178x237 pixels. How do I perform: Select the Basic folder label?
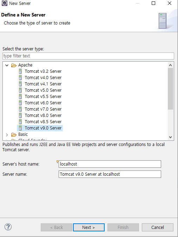coord(23,134)
